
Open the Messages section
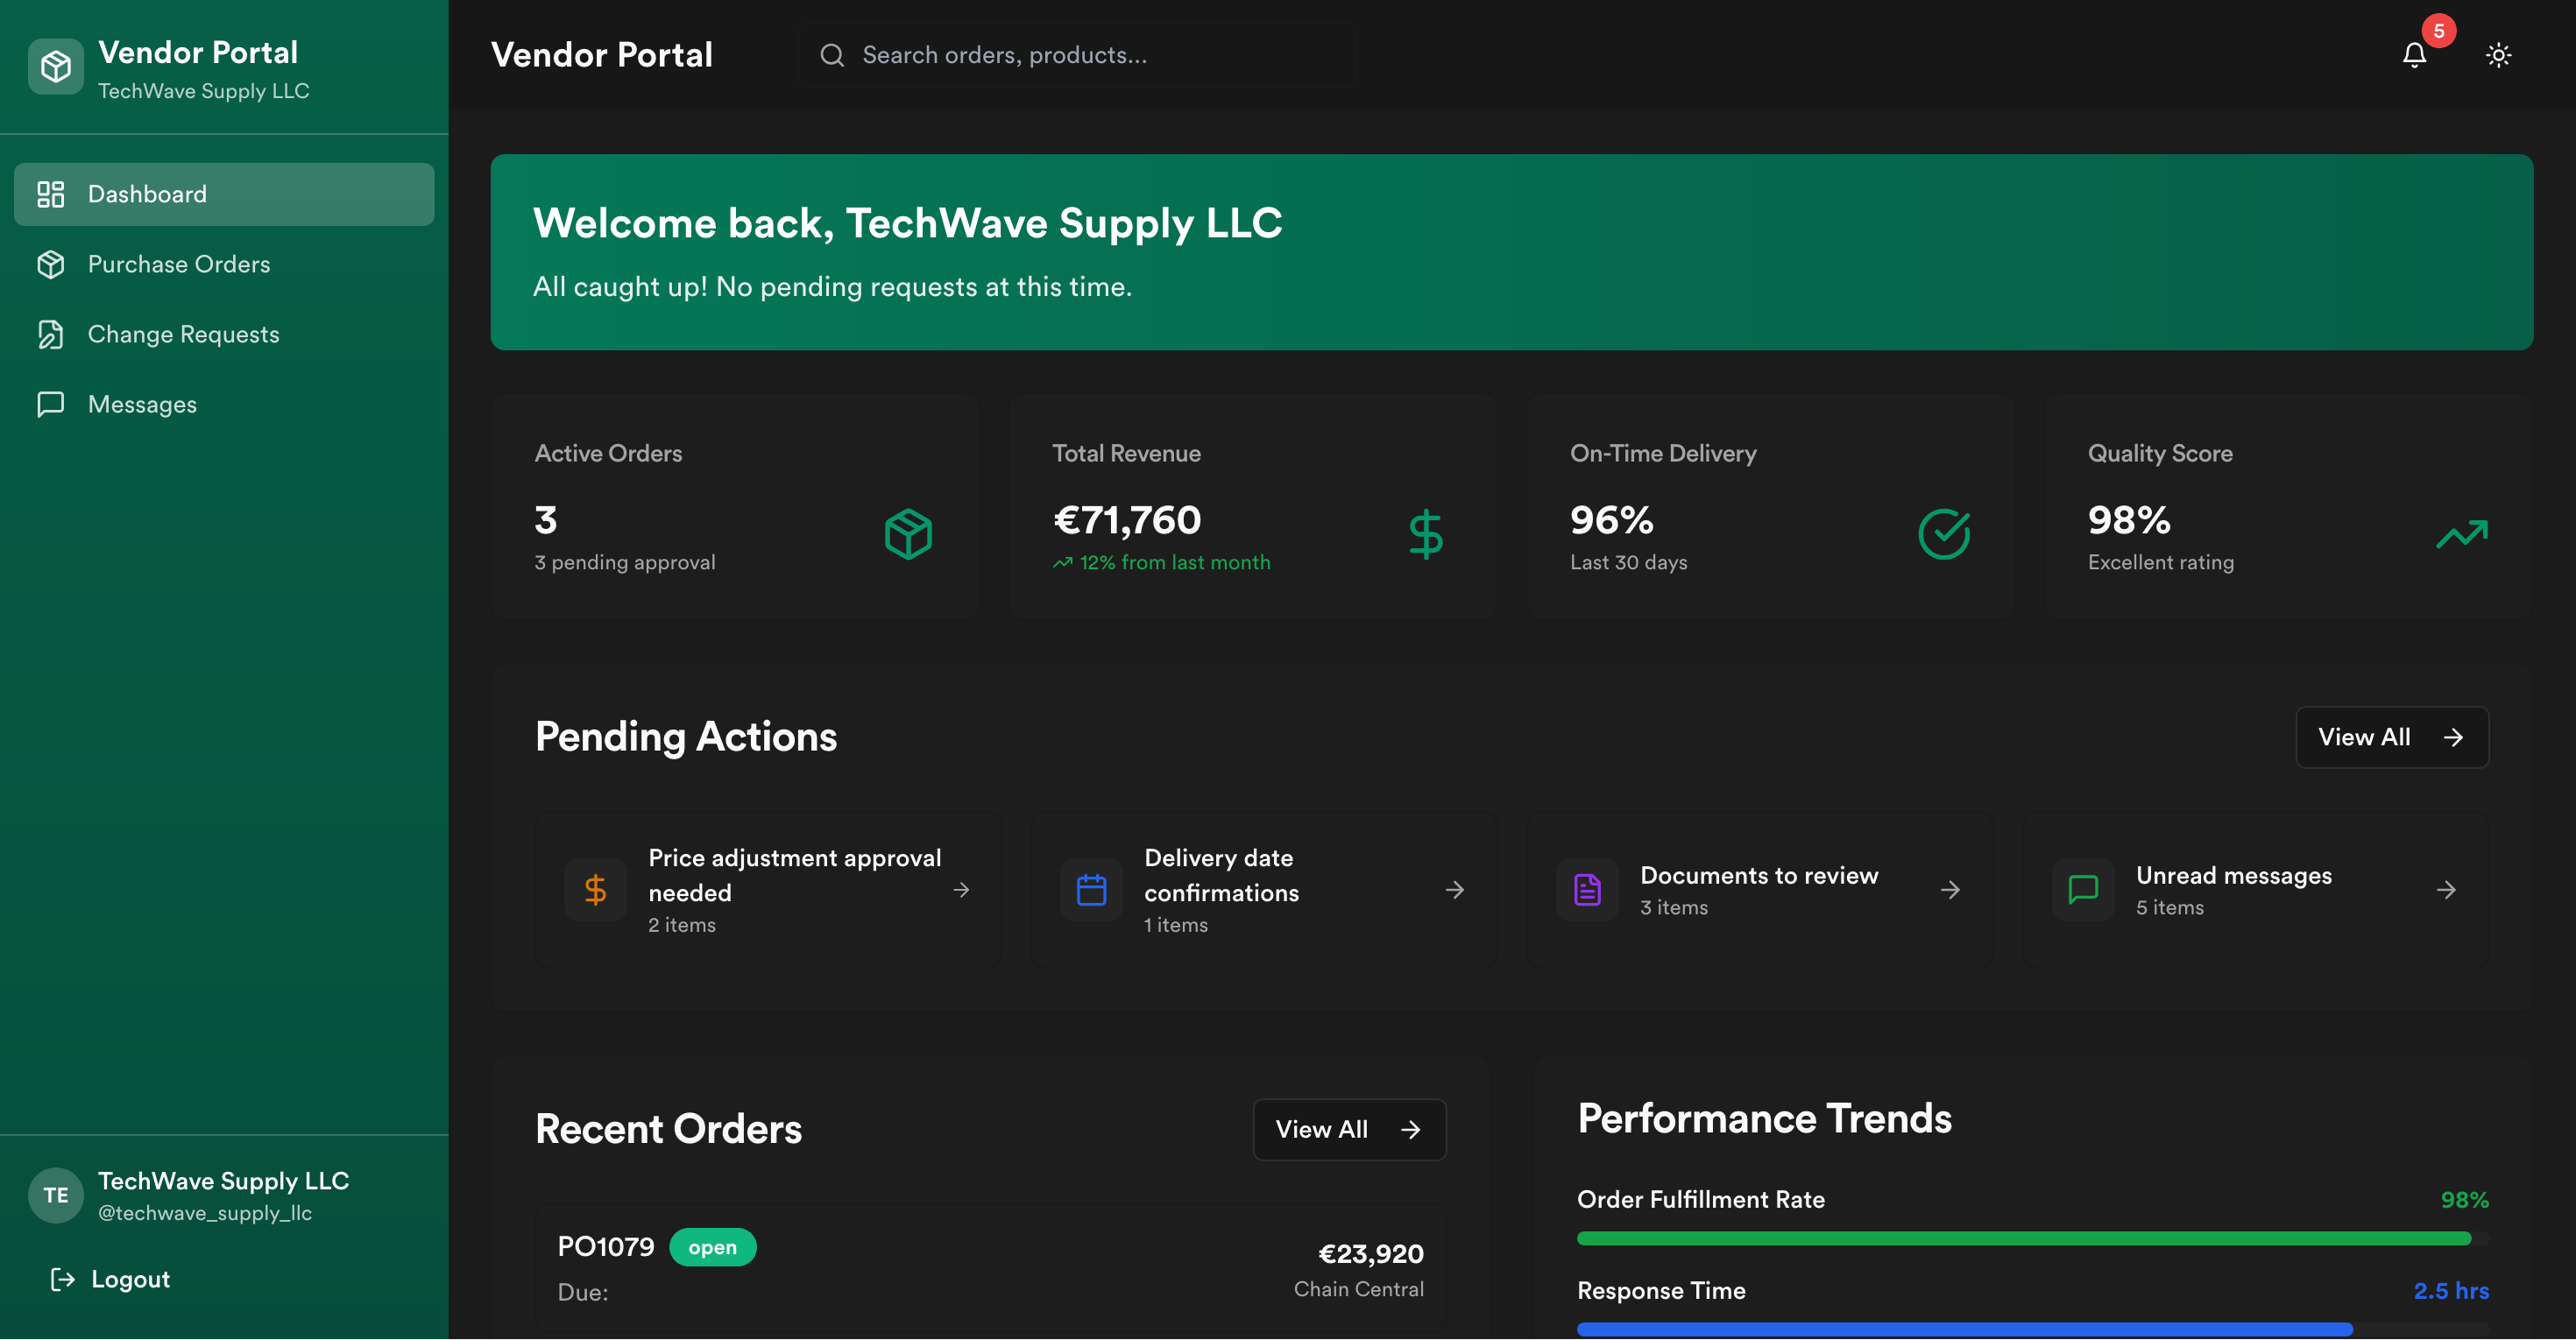tap(142, 404)
